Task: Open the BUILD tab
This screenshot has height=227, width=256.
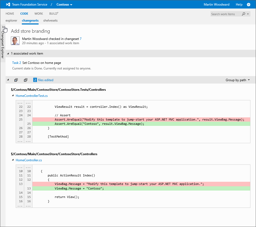Action: tap(54, 14)
